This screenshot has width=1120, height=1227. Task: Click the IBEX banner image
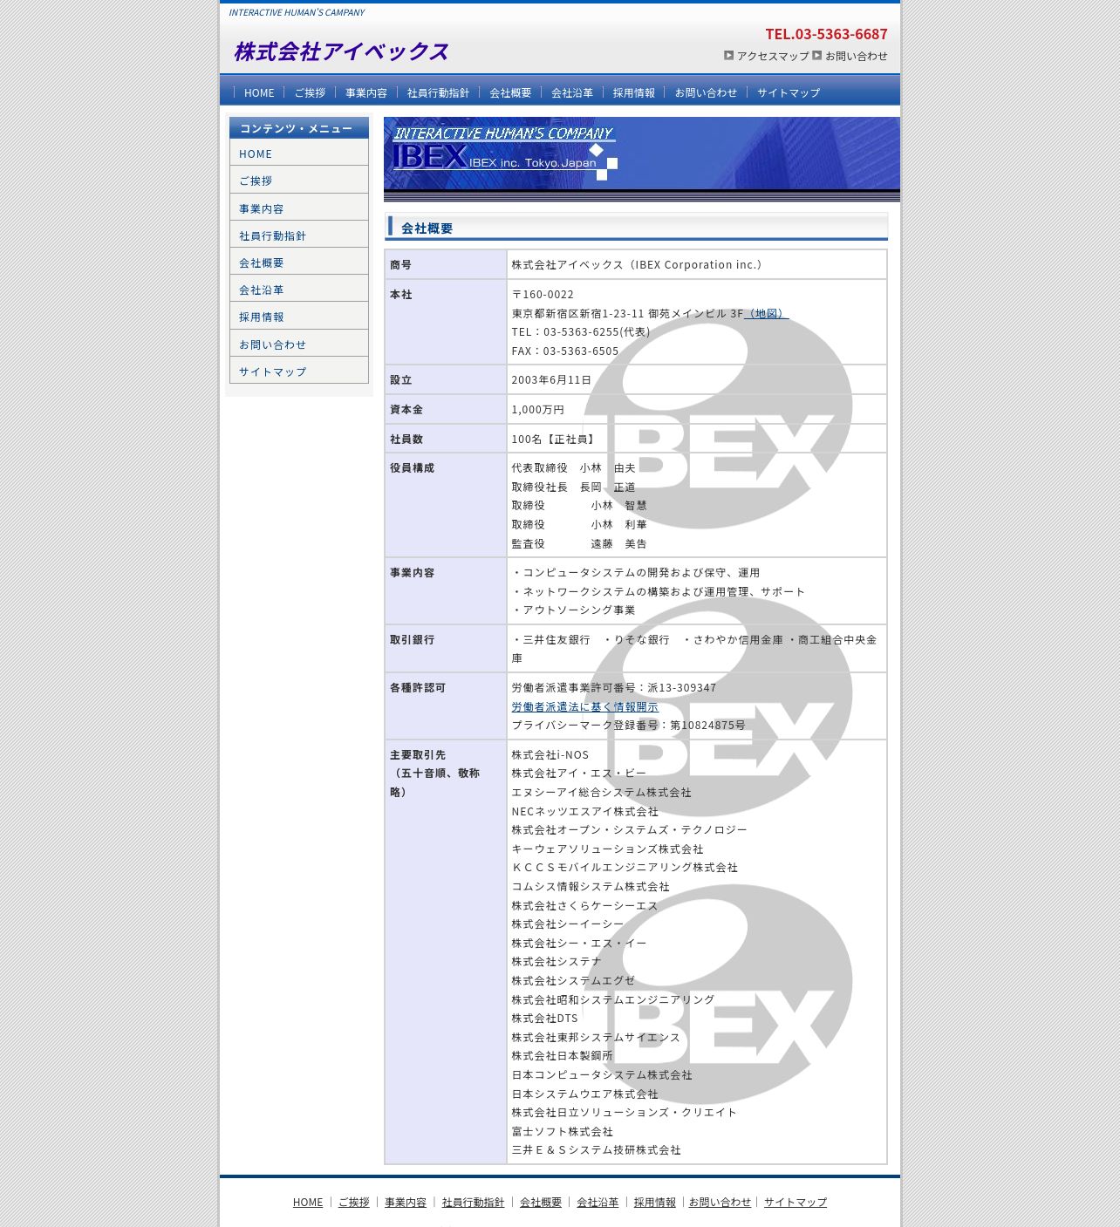coord(642,160)
